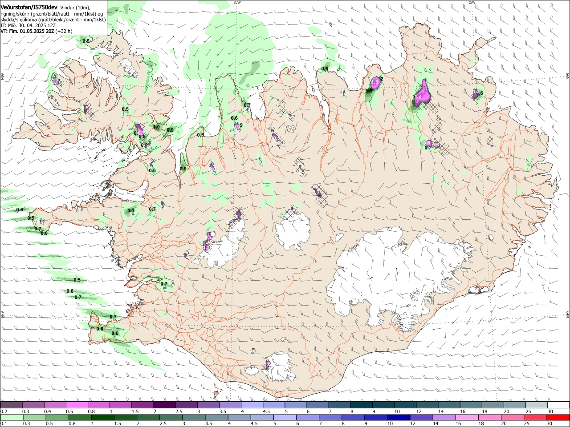This screenshot has height=427, width=570.
Task: Select the dark teal swatch labeled 8 in the top row
Action: [x=361, y=405]
